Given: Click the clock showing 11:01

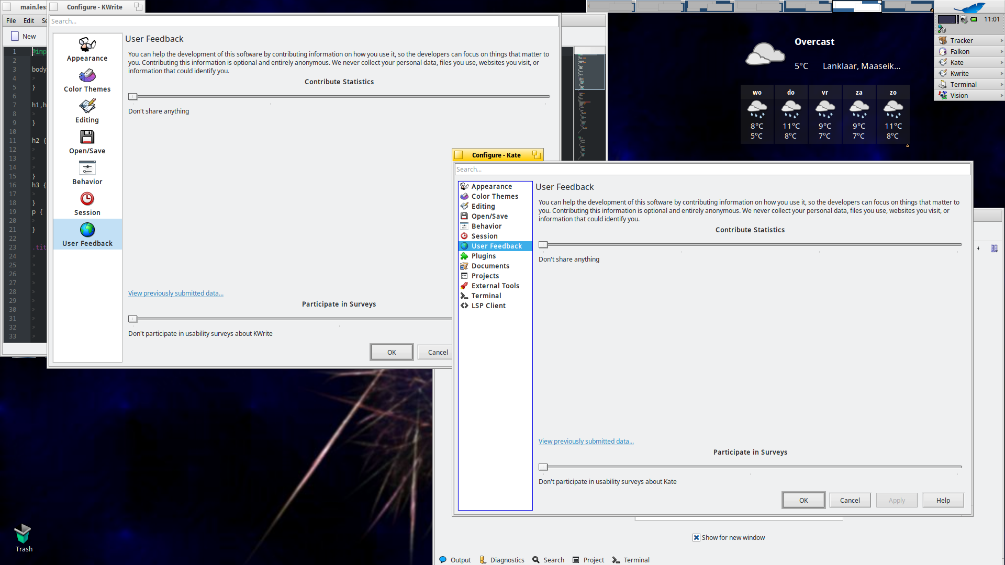Looking at the screenshot, I should coord(992,19).
